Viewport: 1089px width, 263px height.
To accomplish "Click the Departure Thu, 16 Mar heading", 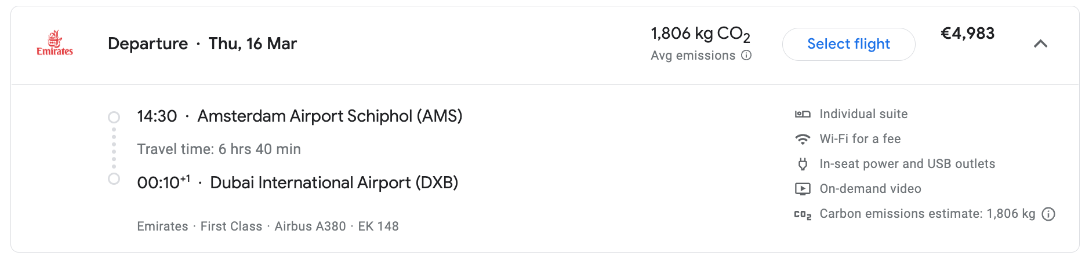I will (x=202, y=43).
